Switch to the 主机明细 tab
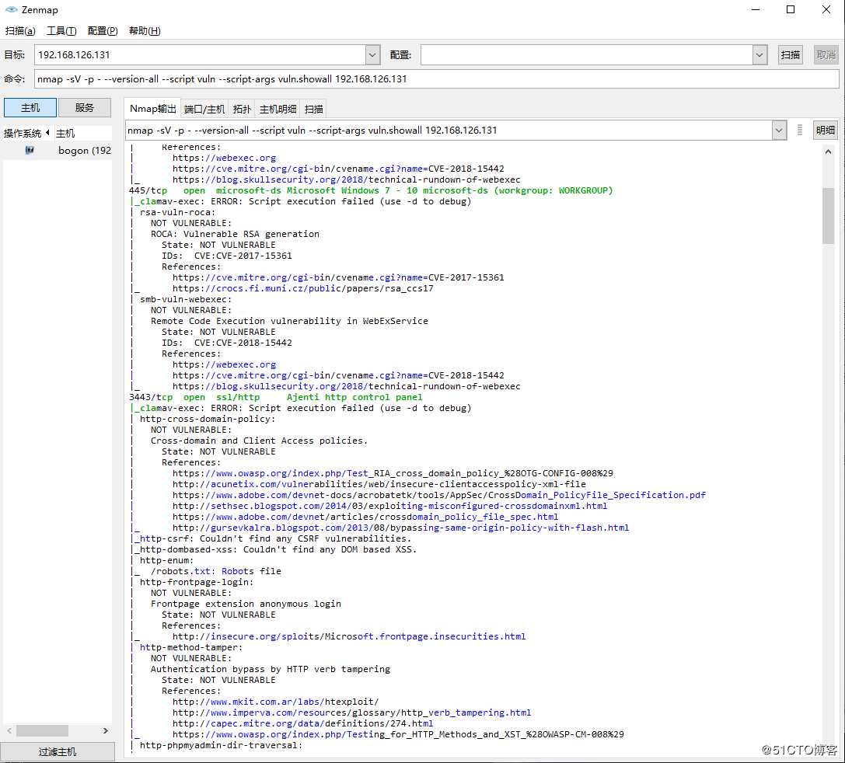 (278, 110)
